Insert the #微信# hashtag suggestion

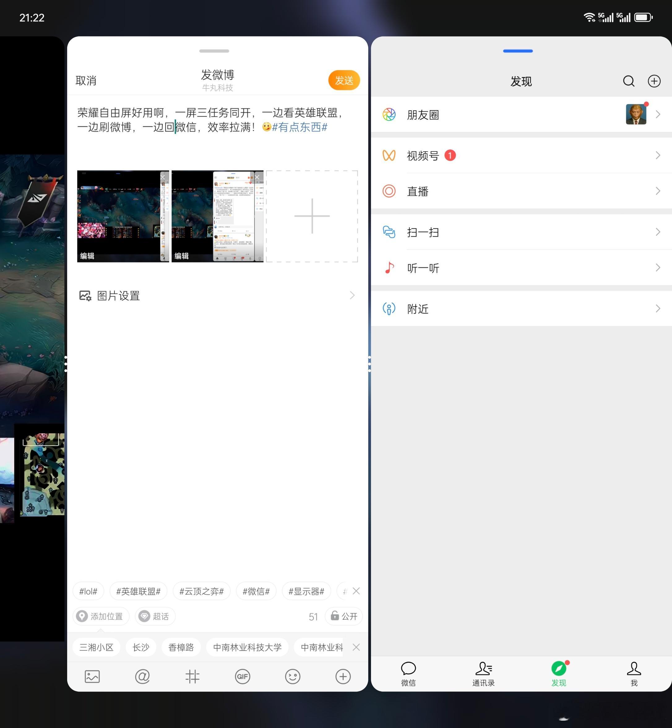coord(256,591)
